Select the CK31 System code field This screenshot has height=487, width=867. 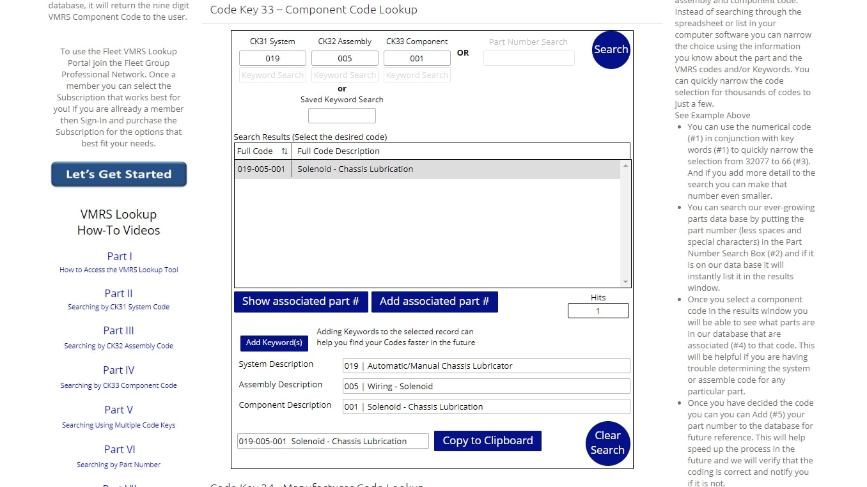click(x=272, y=58)
